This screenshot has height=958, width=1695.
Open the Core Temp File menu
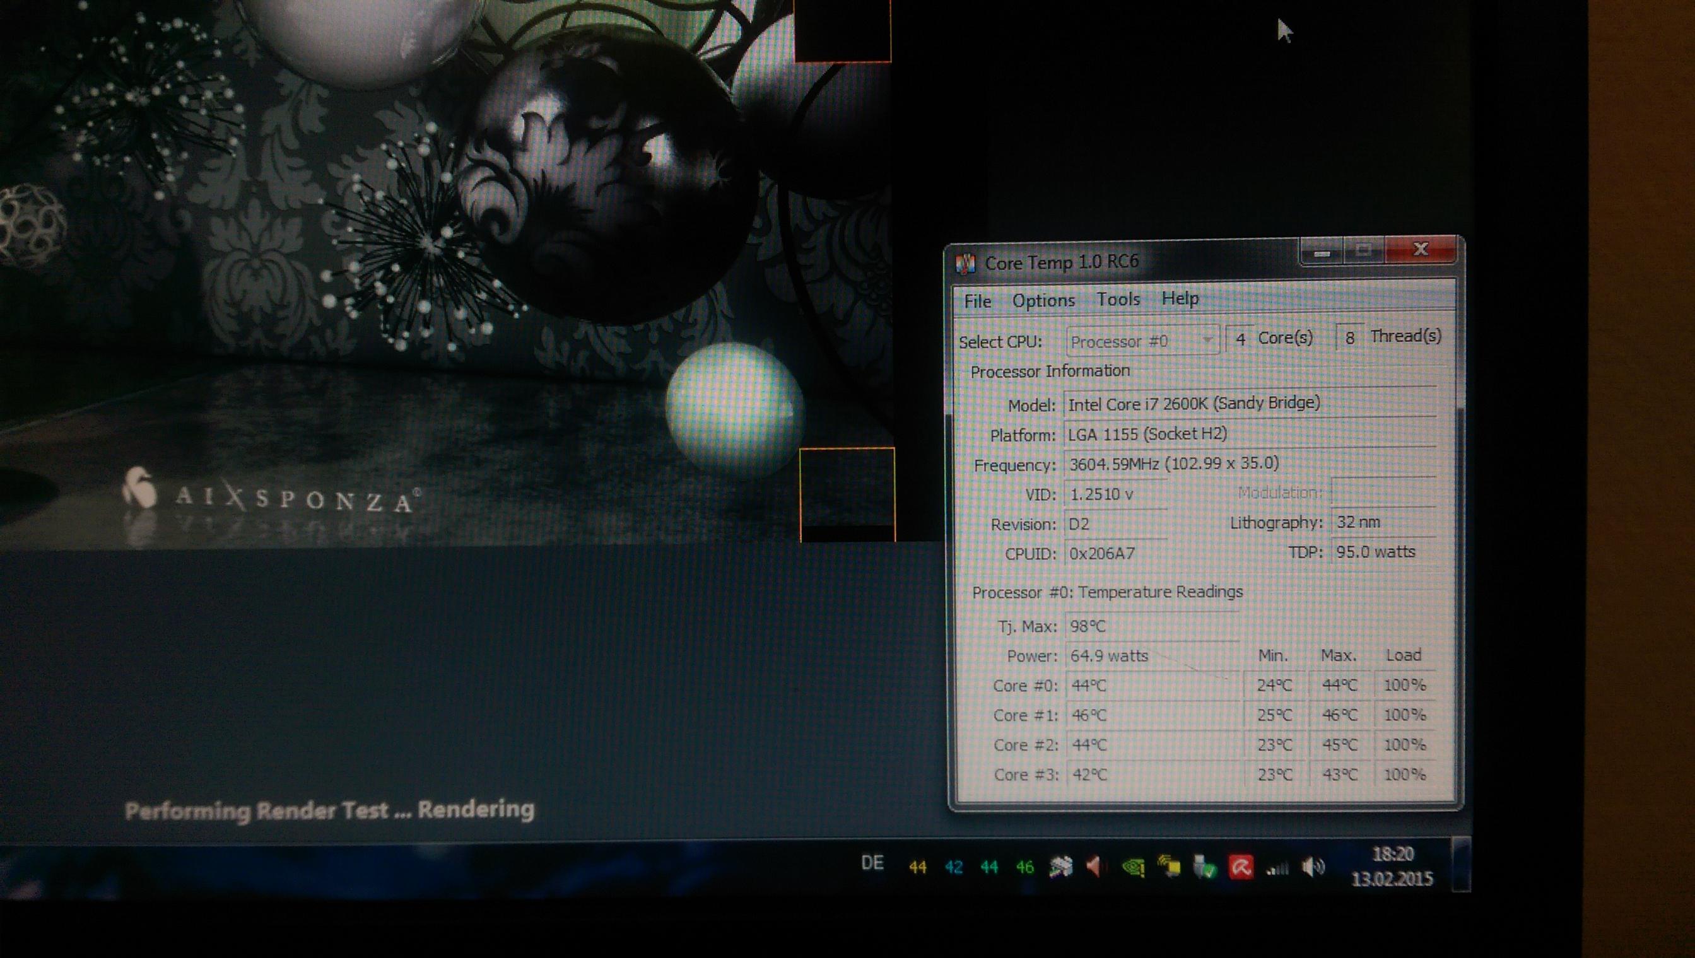click(977, 301)
